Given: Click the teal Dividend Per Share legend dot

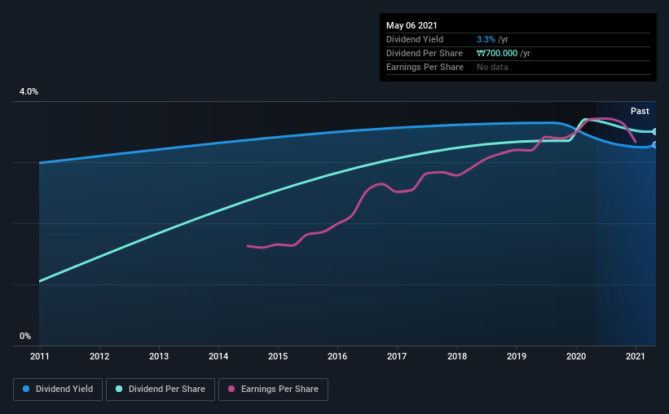Looking at the screenshot, I should coord(119,389).
